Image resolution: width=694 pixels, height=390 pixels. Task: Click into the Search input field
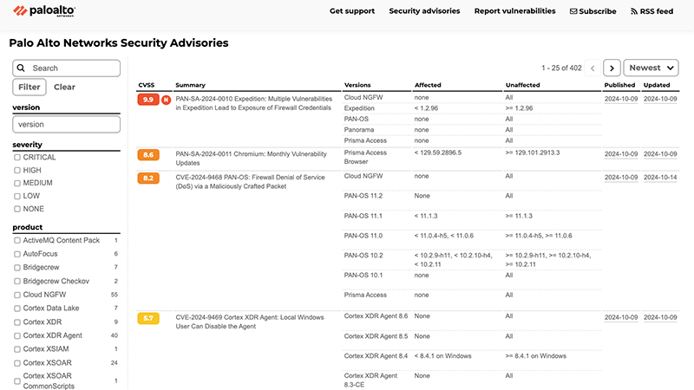pos(67,68)
